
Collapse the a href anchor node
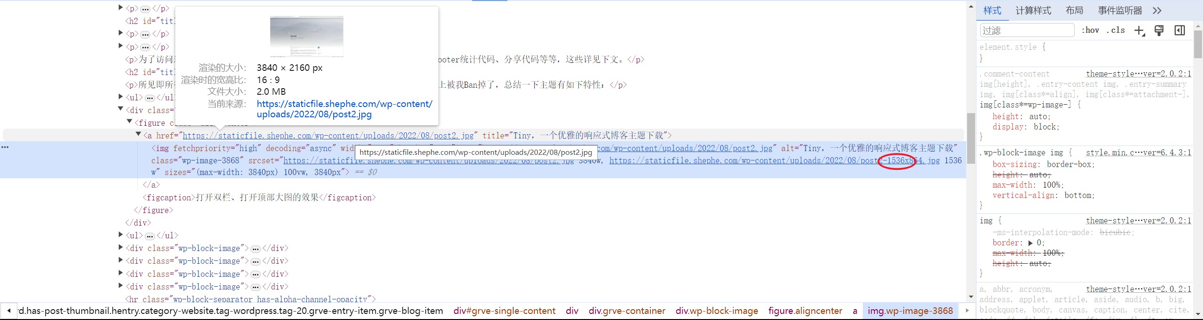click(139, 134)
